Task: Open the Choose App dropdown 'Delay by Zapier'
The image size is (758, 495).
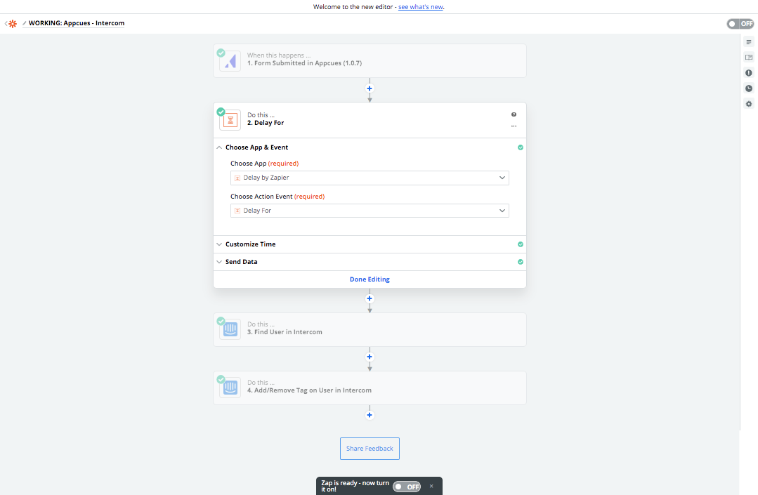Action: [x=370, y=178]
